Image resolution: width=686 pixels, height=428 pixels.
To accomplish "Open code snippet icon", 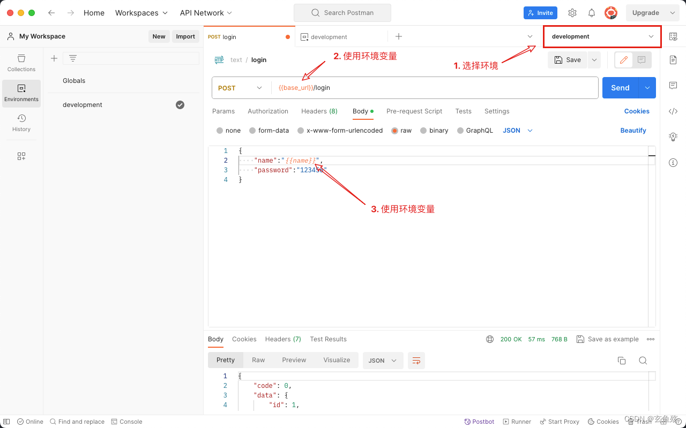I will coord(673,111).
